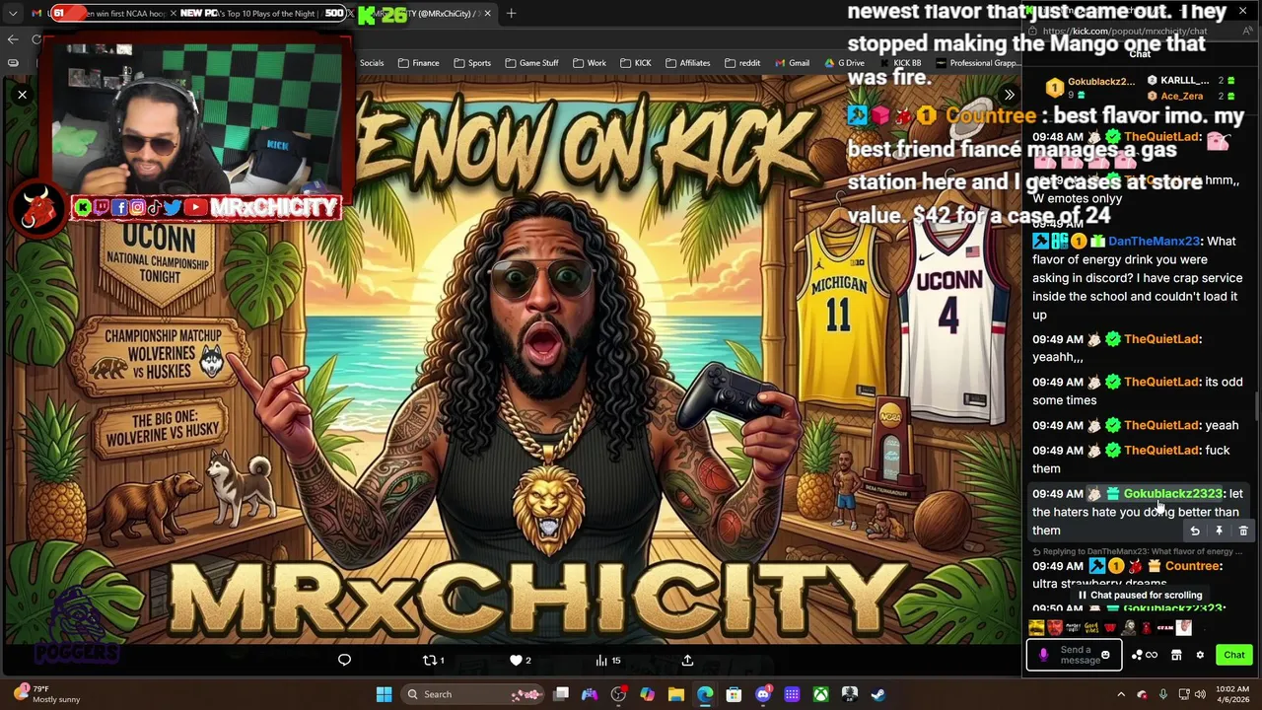Open the KICK bookmark folder
The height and width of the screenshot is (710, 1262).
tap(635, 63)
